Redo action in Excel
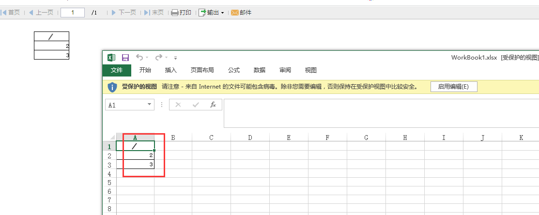The height and width of the screenshot is (215, 539). (x=158, y=57)
